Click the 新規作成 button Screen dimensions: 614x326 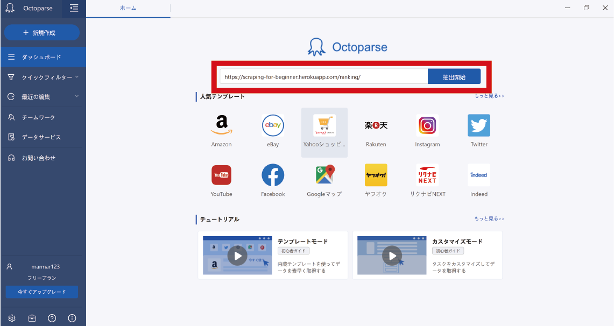[42, 32]
